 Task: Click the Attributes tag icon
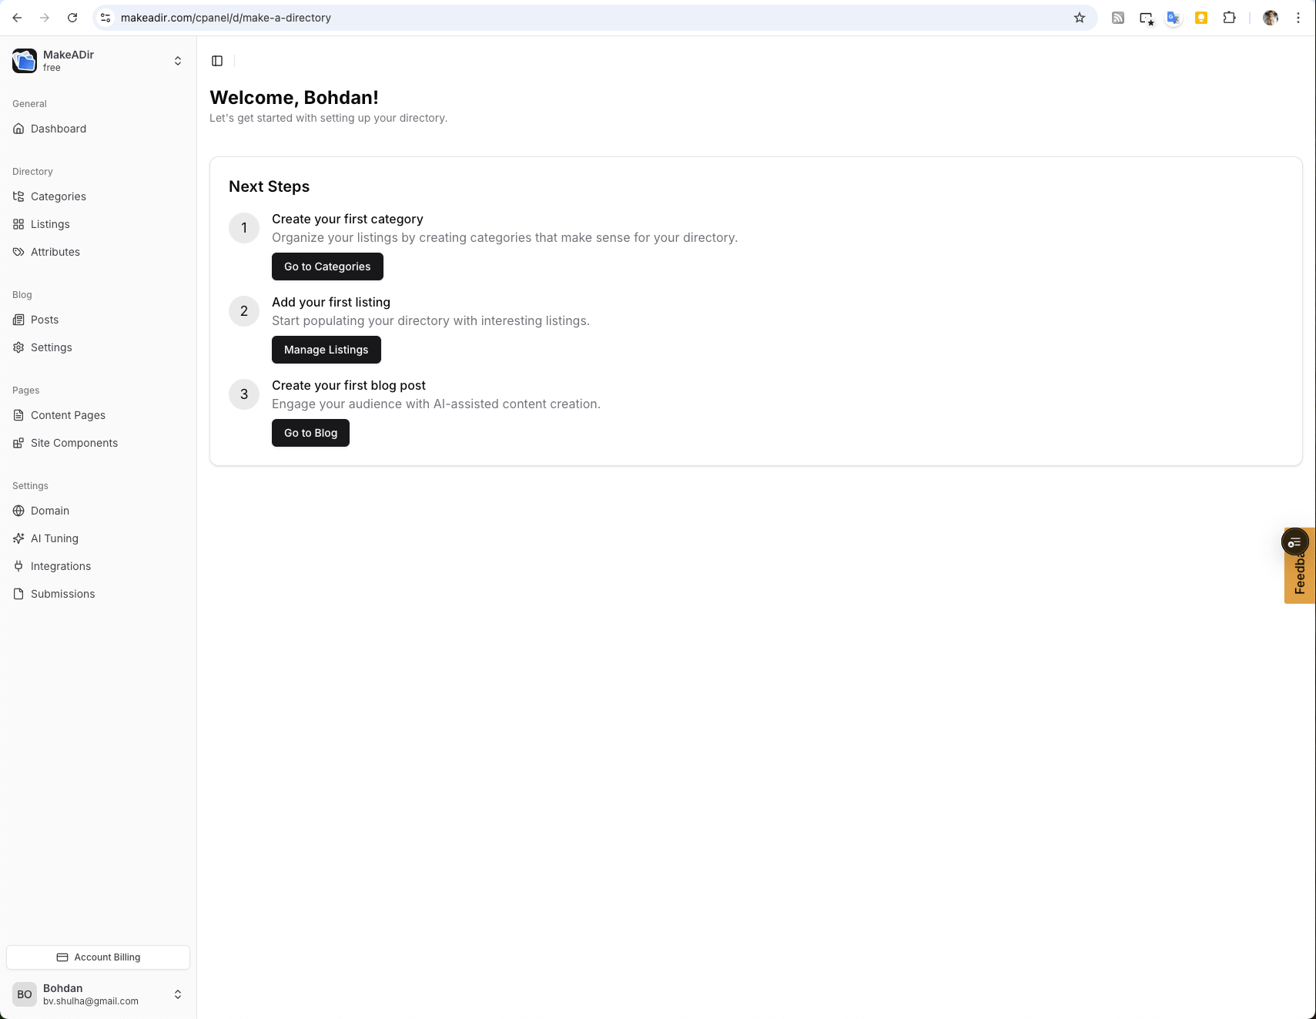point(18,252)
